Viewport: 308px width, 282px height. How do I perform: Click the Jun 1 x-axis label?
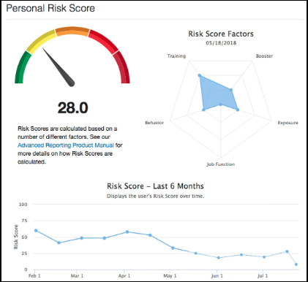pyautogui.click(x=217, y=276)
